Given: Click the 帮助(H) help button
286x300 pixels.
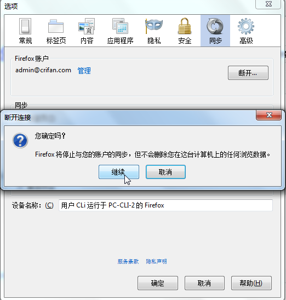Looking at the screenshot, I should pyautogui.click(x=251, y=283).
